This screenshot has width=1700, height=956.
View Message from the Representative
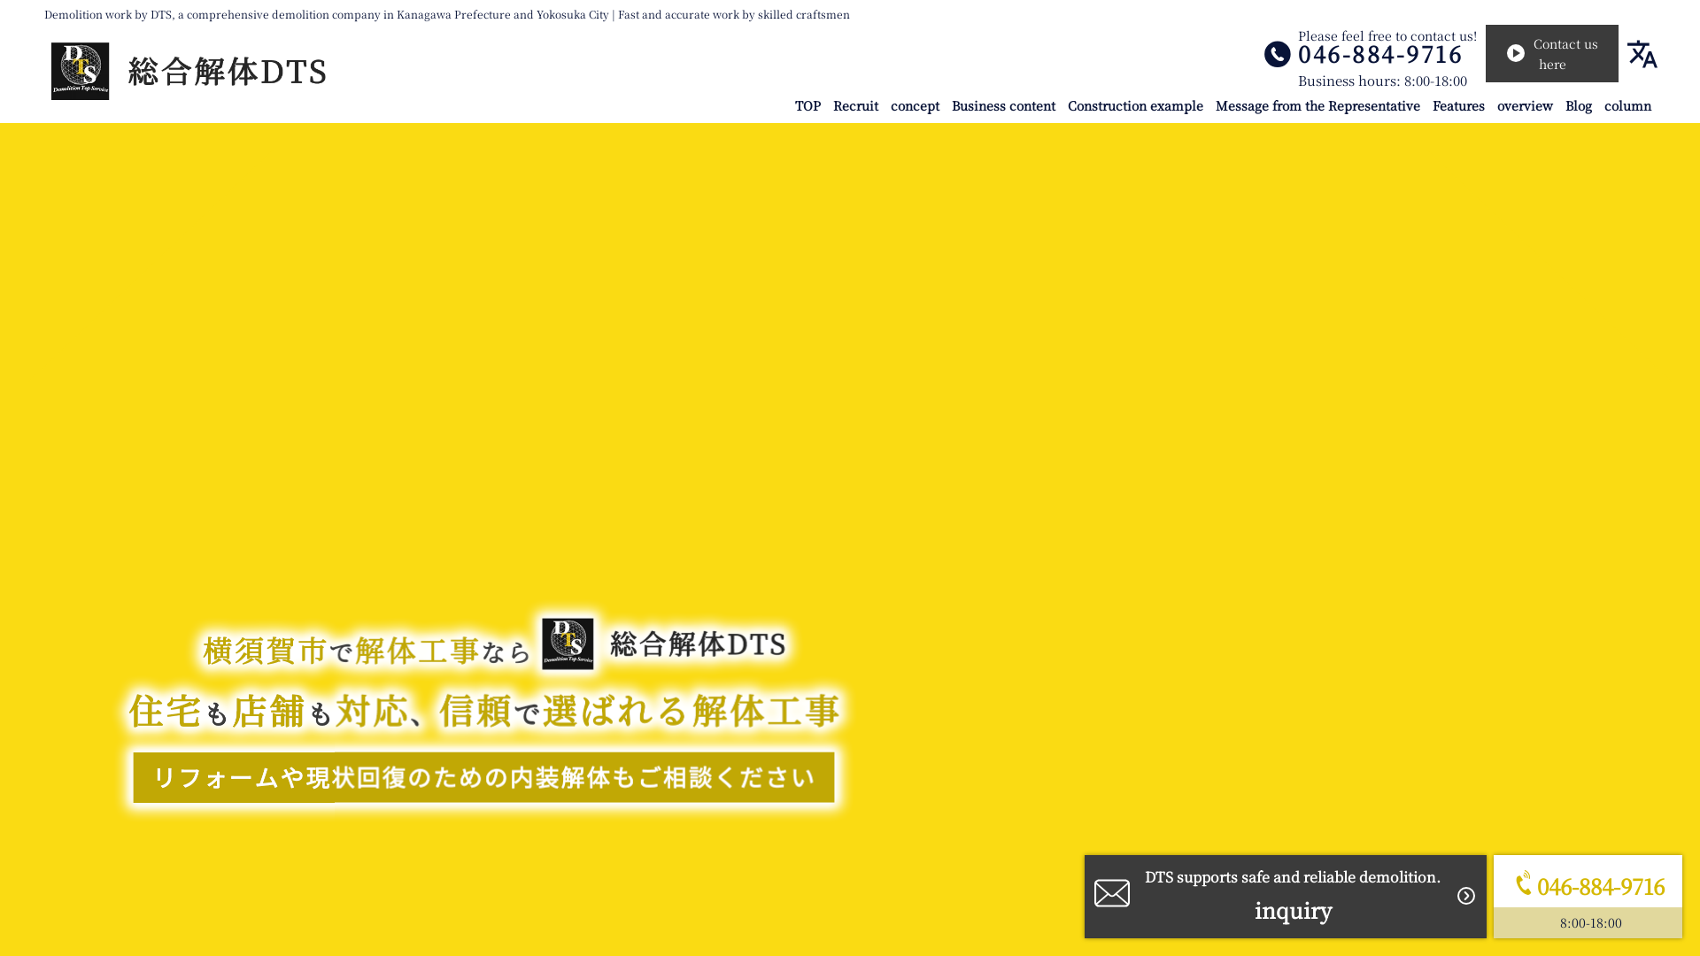1317,106
